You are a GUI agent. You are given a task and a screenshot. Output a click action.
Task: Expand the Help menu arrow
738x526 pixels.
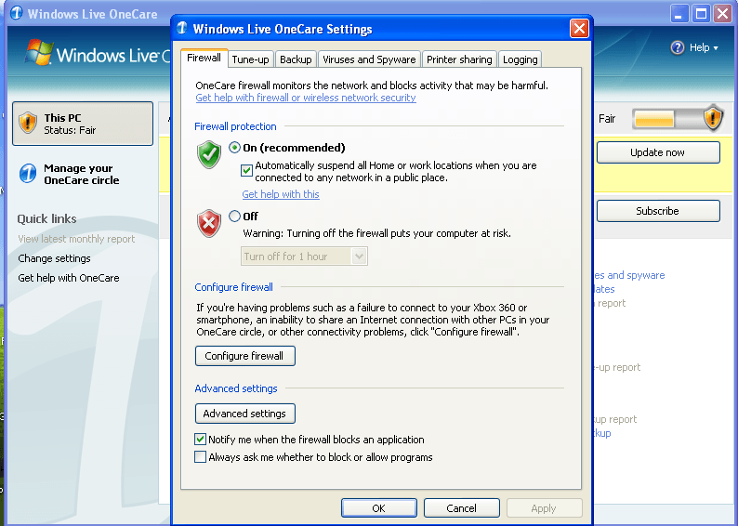pos(716,48)
